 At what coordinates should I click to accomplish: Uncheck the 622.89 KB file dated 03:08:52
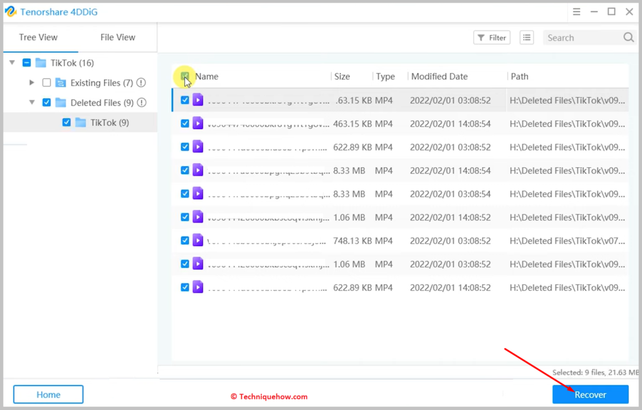185,146
